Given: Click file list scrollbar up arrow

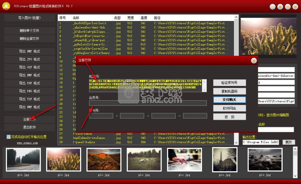Looking at the screenshot, I should coord(236,17).
